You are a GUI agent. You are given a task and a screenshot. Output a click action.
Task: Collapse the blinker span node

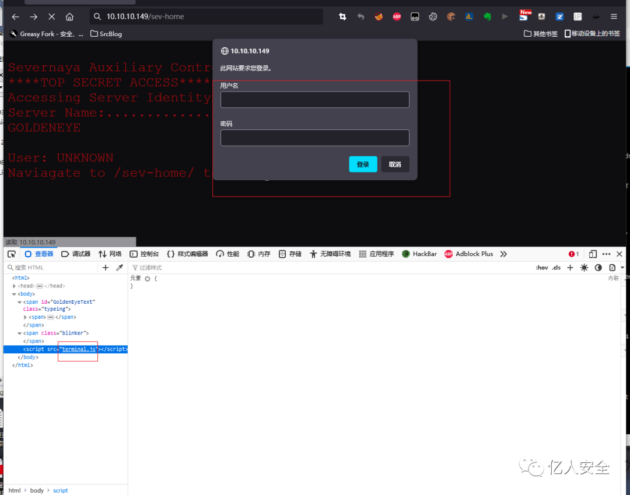[x=19, y=333]
